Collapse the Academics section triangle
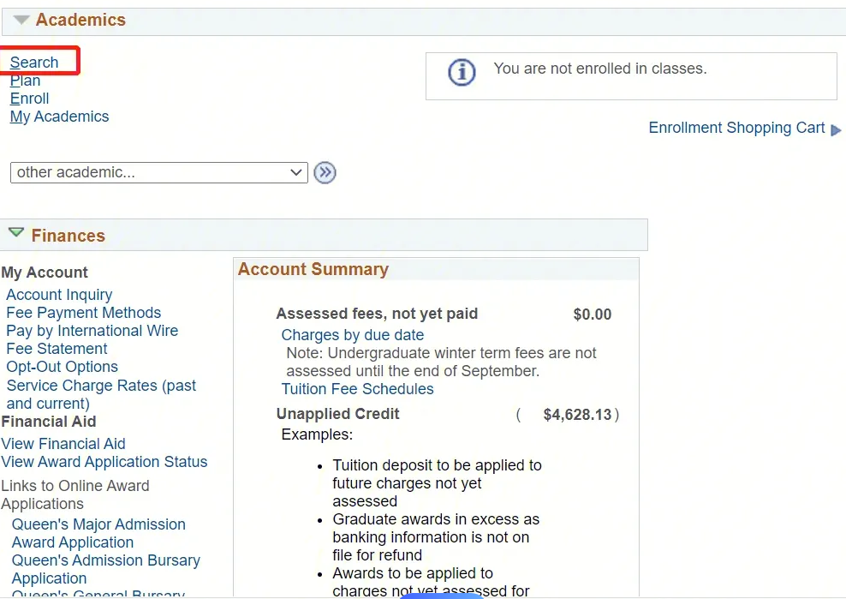The width and height of the screenshot is (846, 599). 21,20
